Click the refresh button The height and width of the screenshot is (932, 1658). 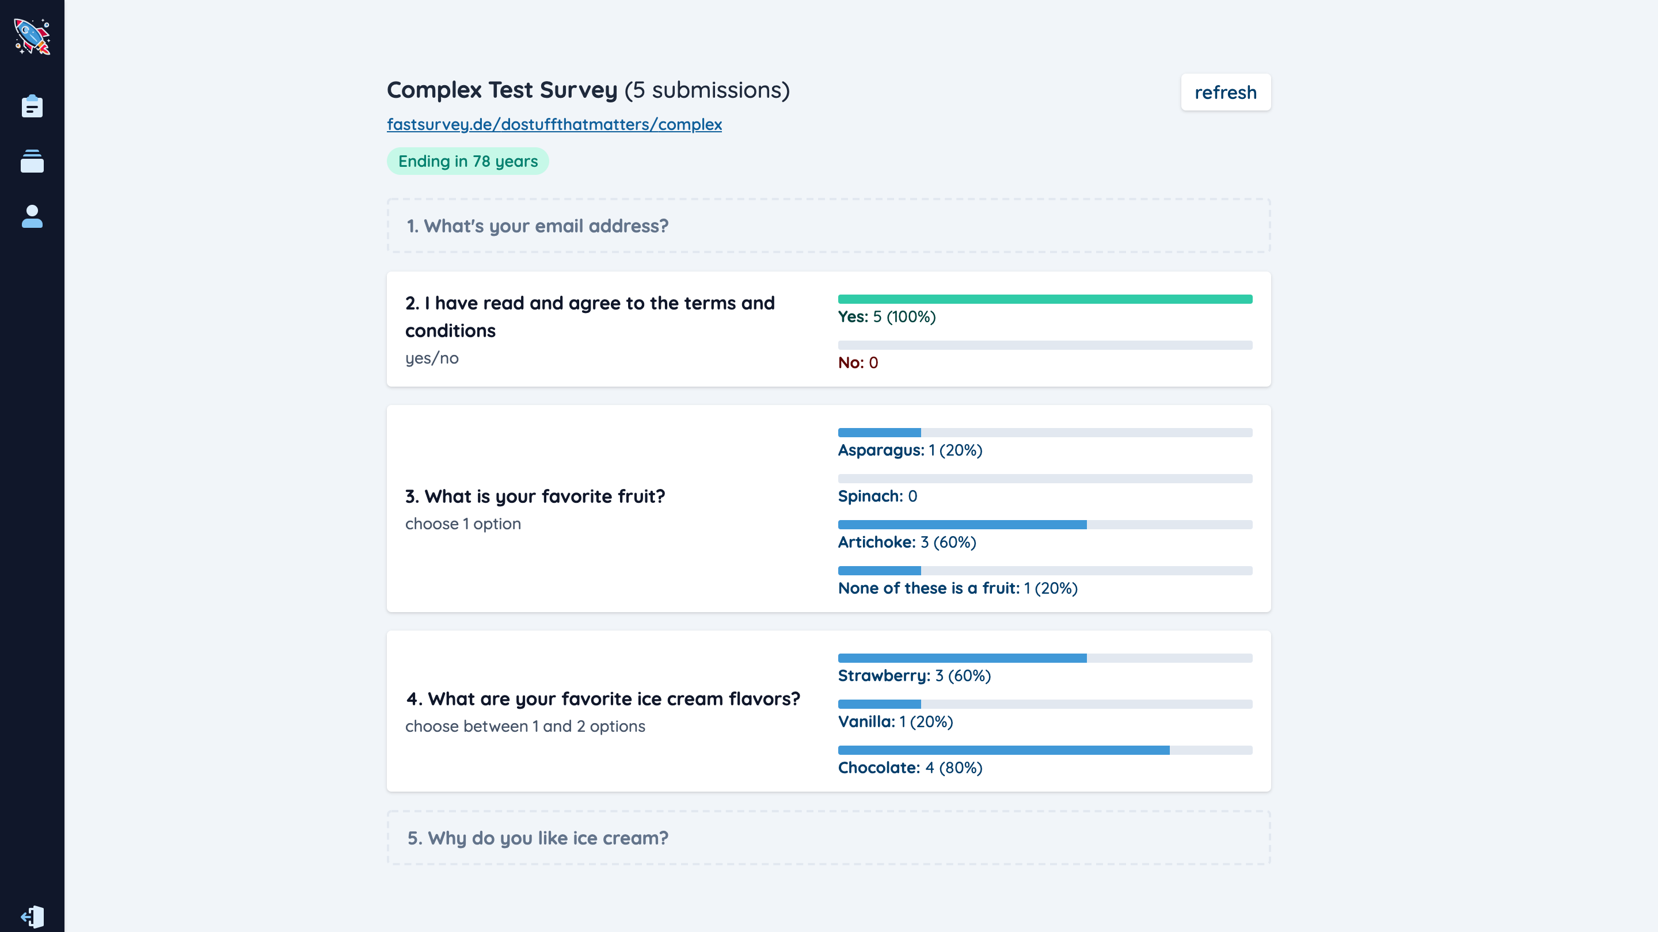click(1226, 92)
